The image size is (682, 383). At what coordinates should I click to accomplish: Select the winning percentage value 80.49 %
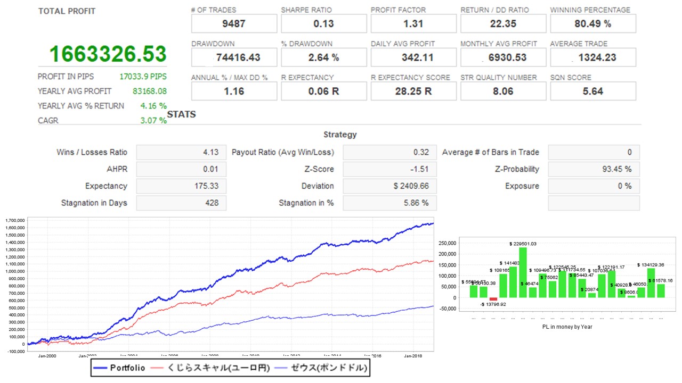pos(593,24)
